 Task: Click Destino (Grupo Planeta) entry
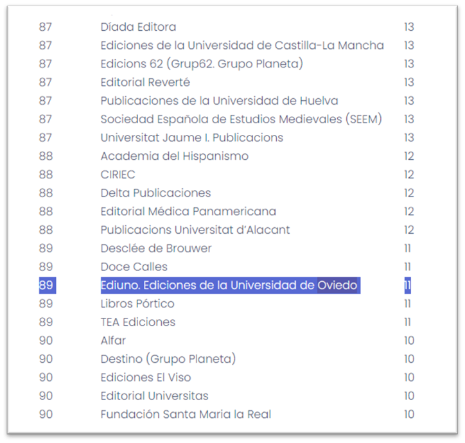(x=168, y=359)
